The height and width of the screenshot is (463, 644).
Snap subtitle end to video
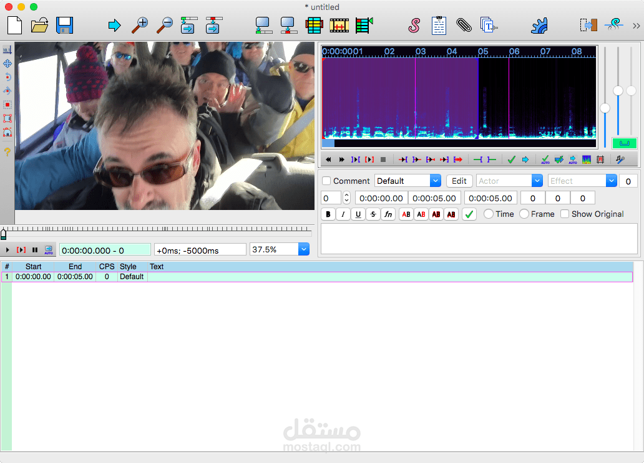(x=289, y=26)
